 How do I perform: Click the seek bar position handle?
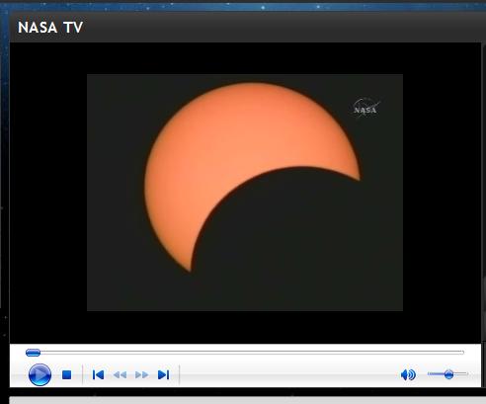[x=33, y=353]
